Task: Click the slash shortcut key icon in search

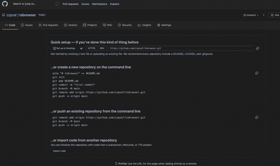Action: 57,4
